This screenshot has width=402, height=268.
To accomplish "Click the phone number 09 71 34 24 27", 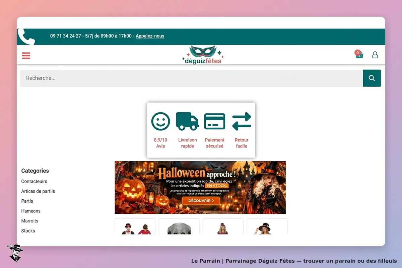I will pyautogui.click(x=66, y=36).
